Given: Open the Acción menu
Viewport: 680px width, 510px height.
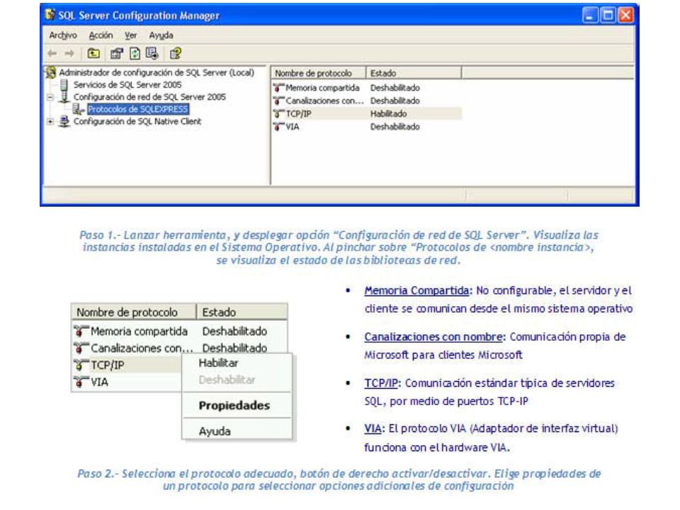Looking at the screenshot, I should (101, 35).
